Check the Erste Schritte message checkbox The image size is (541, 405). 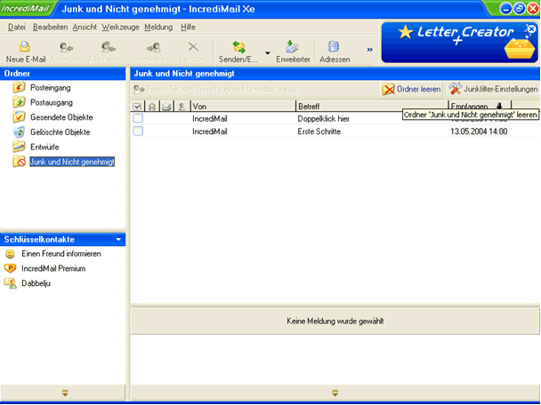138,131
